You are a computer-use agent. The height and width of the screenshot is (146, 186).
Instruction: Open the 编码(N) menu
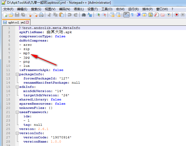pyautogui.click(x=64, y=9)
